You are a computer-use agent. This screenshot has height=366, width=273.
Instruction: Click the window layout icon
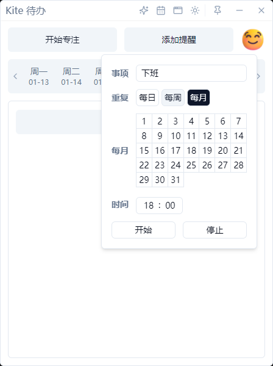click(178, 10)
